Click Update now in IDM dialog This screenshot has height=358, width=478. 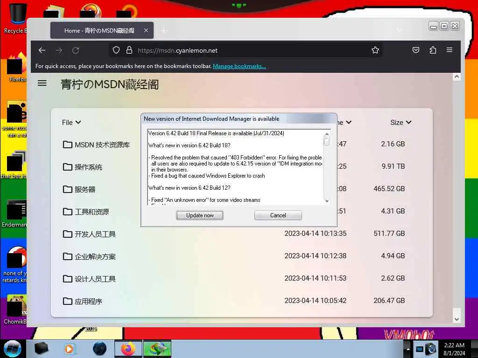(200, 215)
